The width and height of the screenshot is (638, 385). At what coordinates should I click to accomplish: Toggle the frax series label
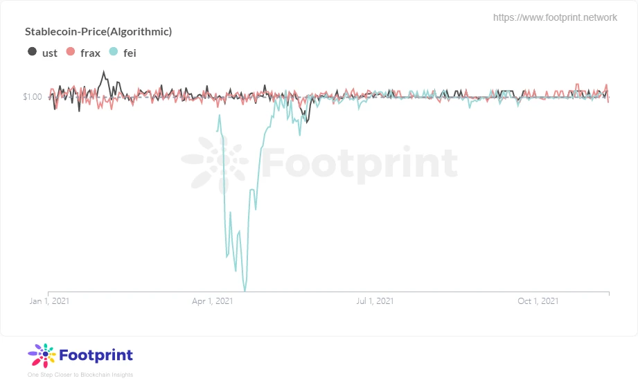90,53
